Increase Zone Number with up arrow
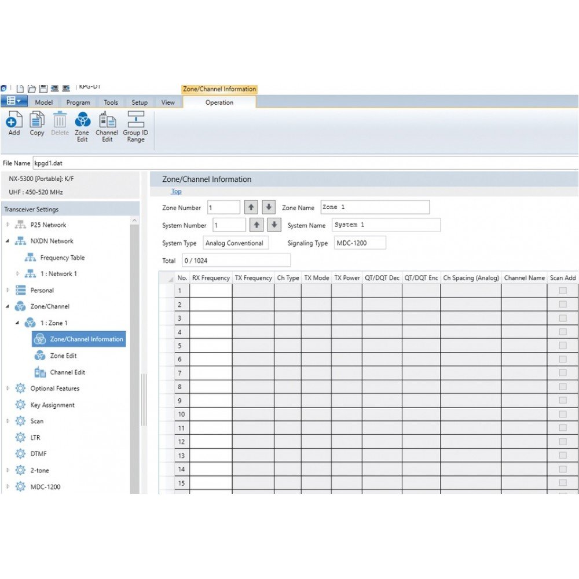The image size is (579, 579). point(250,207)
